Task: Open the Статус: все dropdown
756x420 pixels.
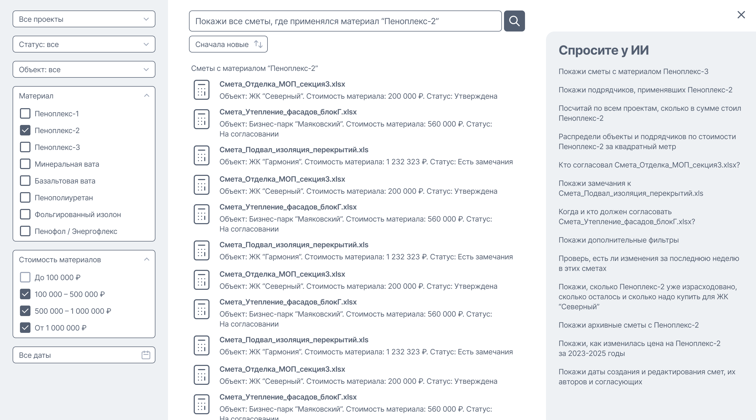Action: 84,44
